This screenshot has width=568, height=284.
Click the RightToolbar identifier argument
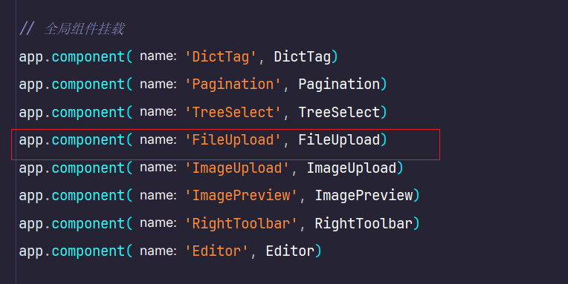tap(364, 224)
